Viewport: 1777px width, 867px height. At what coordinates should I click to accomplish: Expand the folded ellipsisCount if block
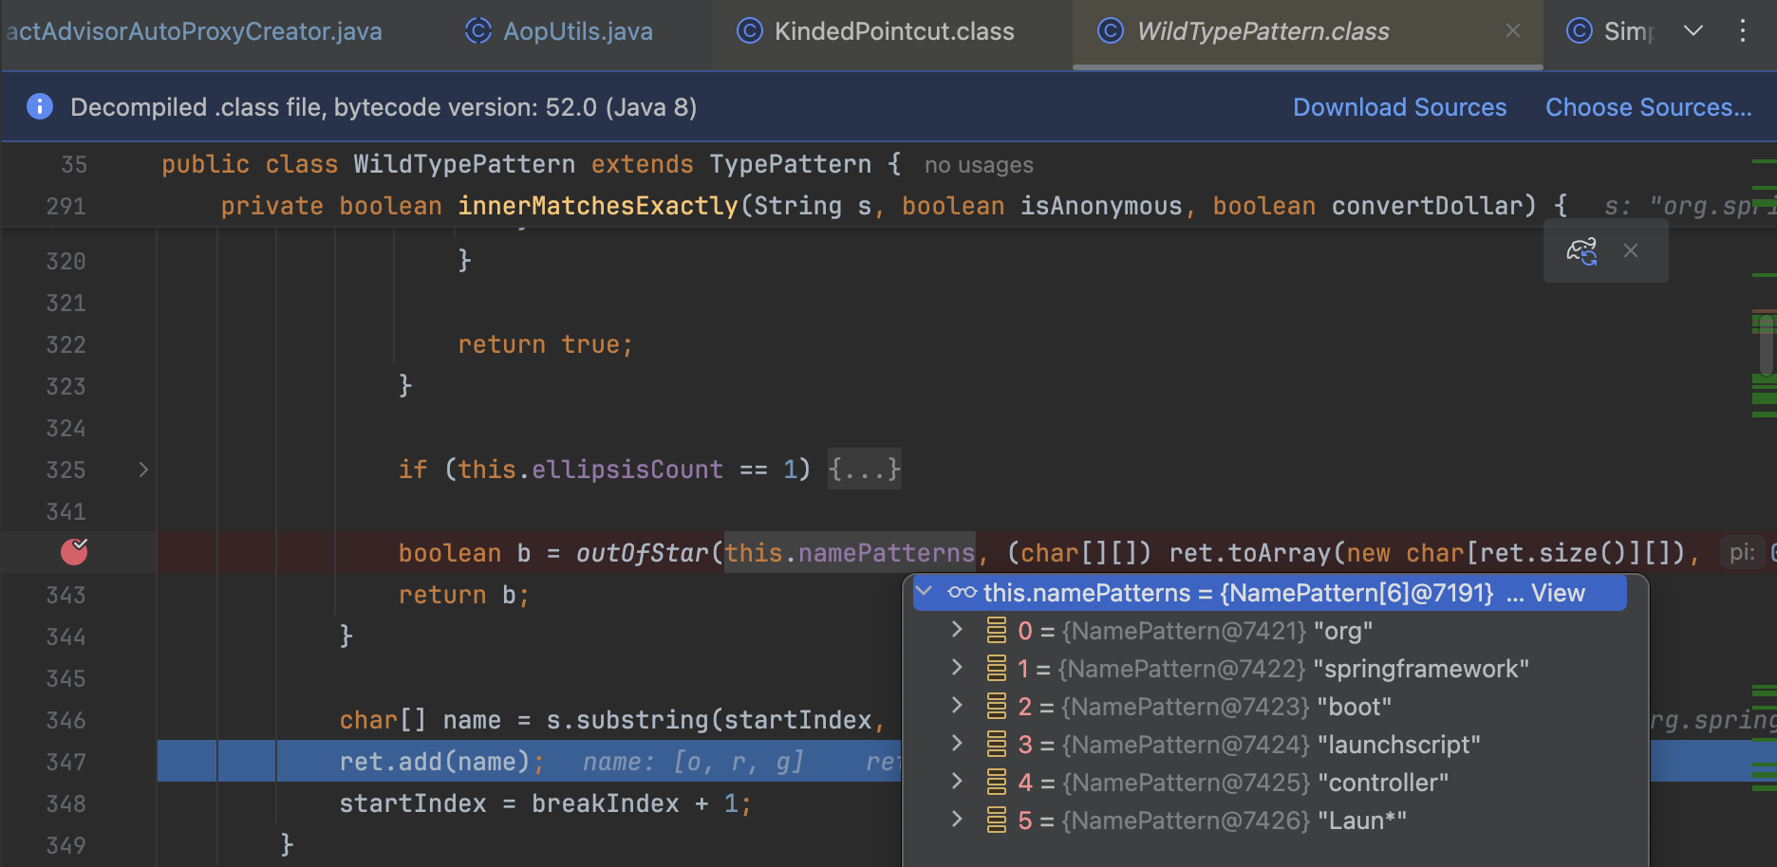[143, 470]
